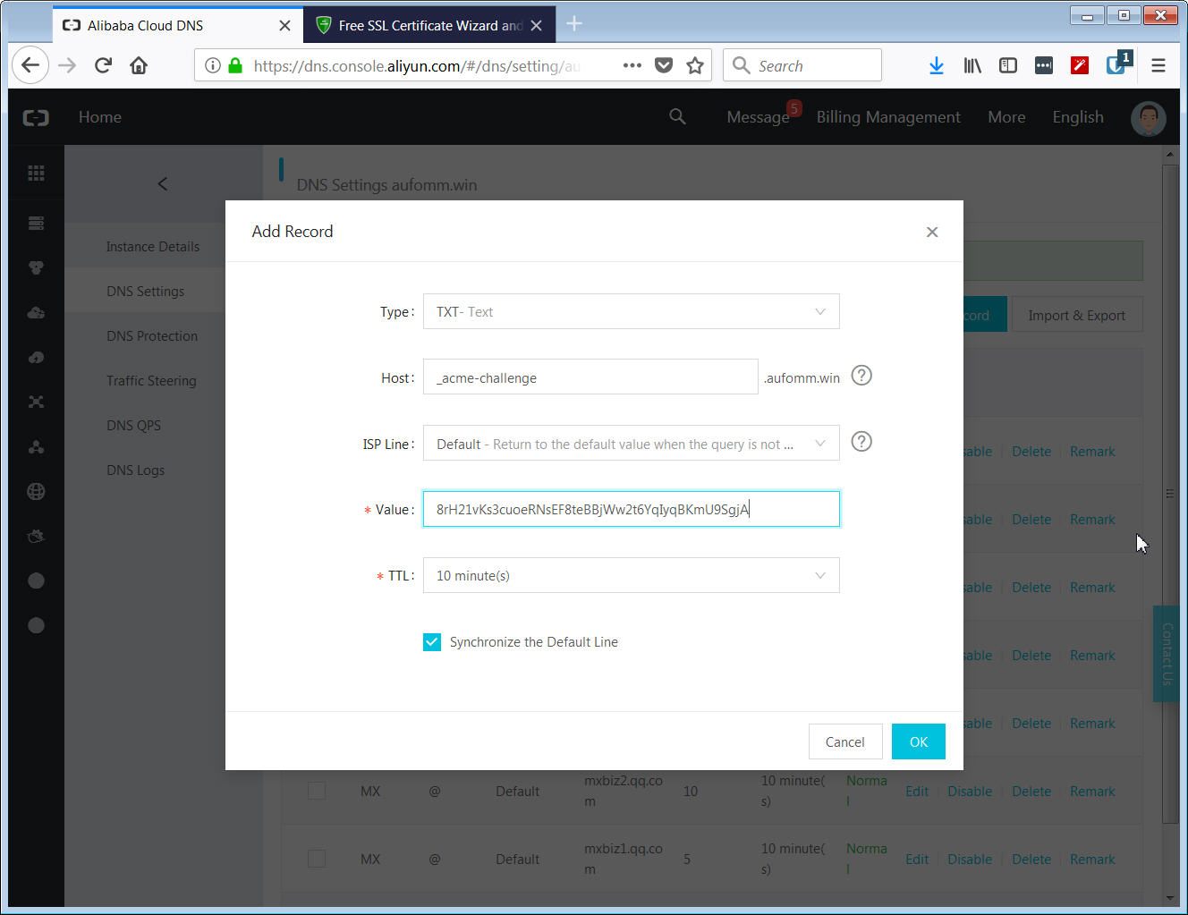Save page to Pocket icon
The image size is (1188, 915).
(x=663, y=65)
